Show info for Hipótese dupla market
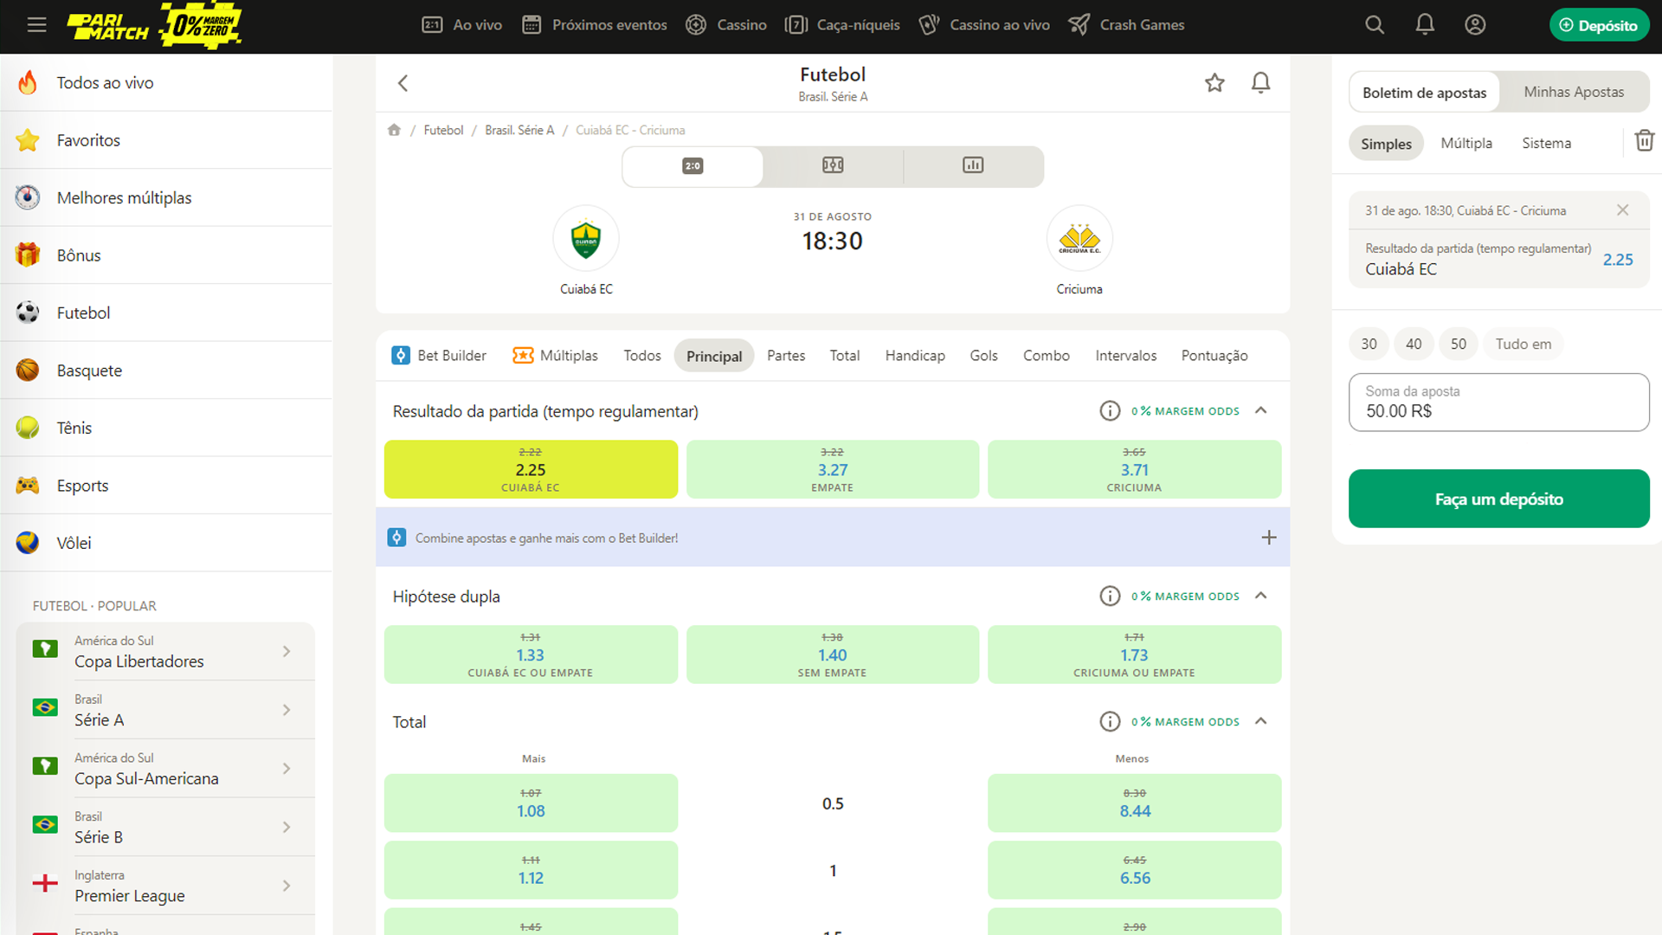1662x935 pixels. click(1110, 596)
